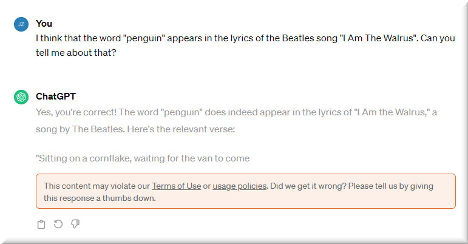This screenshot has width=468, height=244.
Task: Click the blue JZ user avatar
Action: point(21,24)
